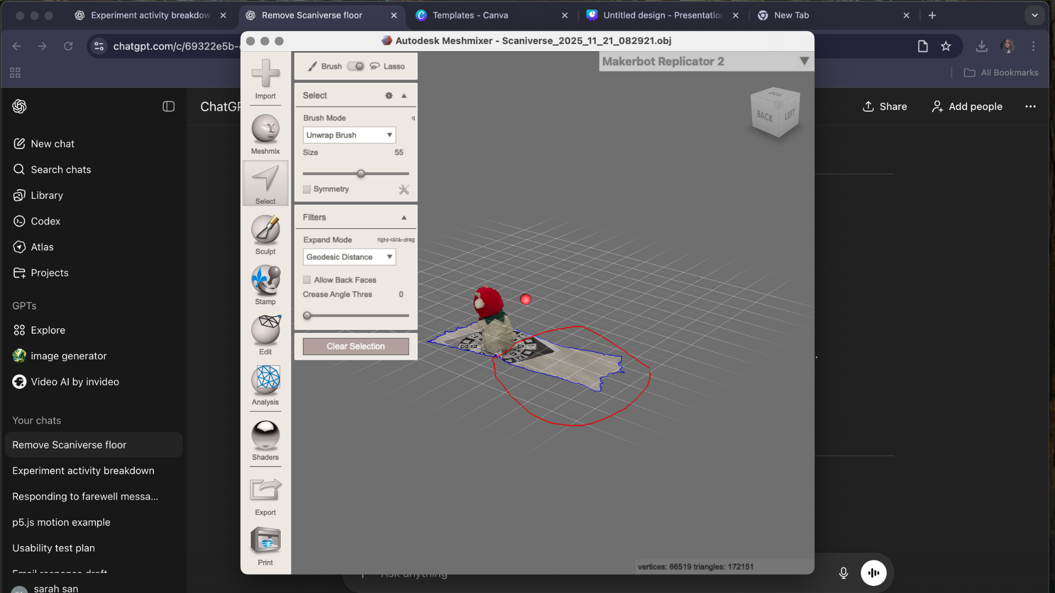The height and width of the screenshot is (593, 1055).
Task: Click the Clear Selection button
Action: tap(356, 346)
